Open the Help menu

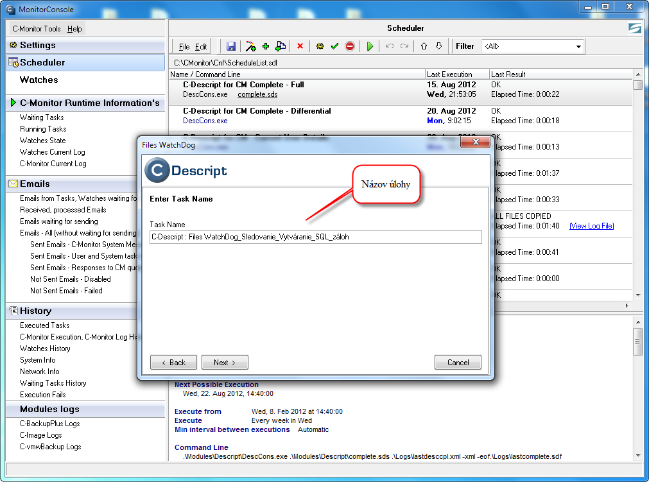pos(74,28)
